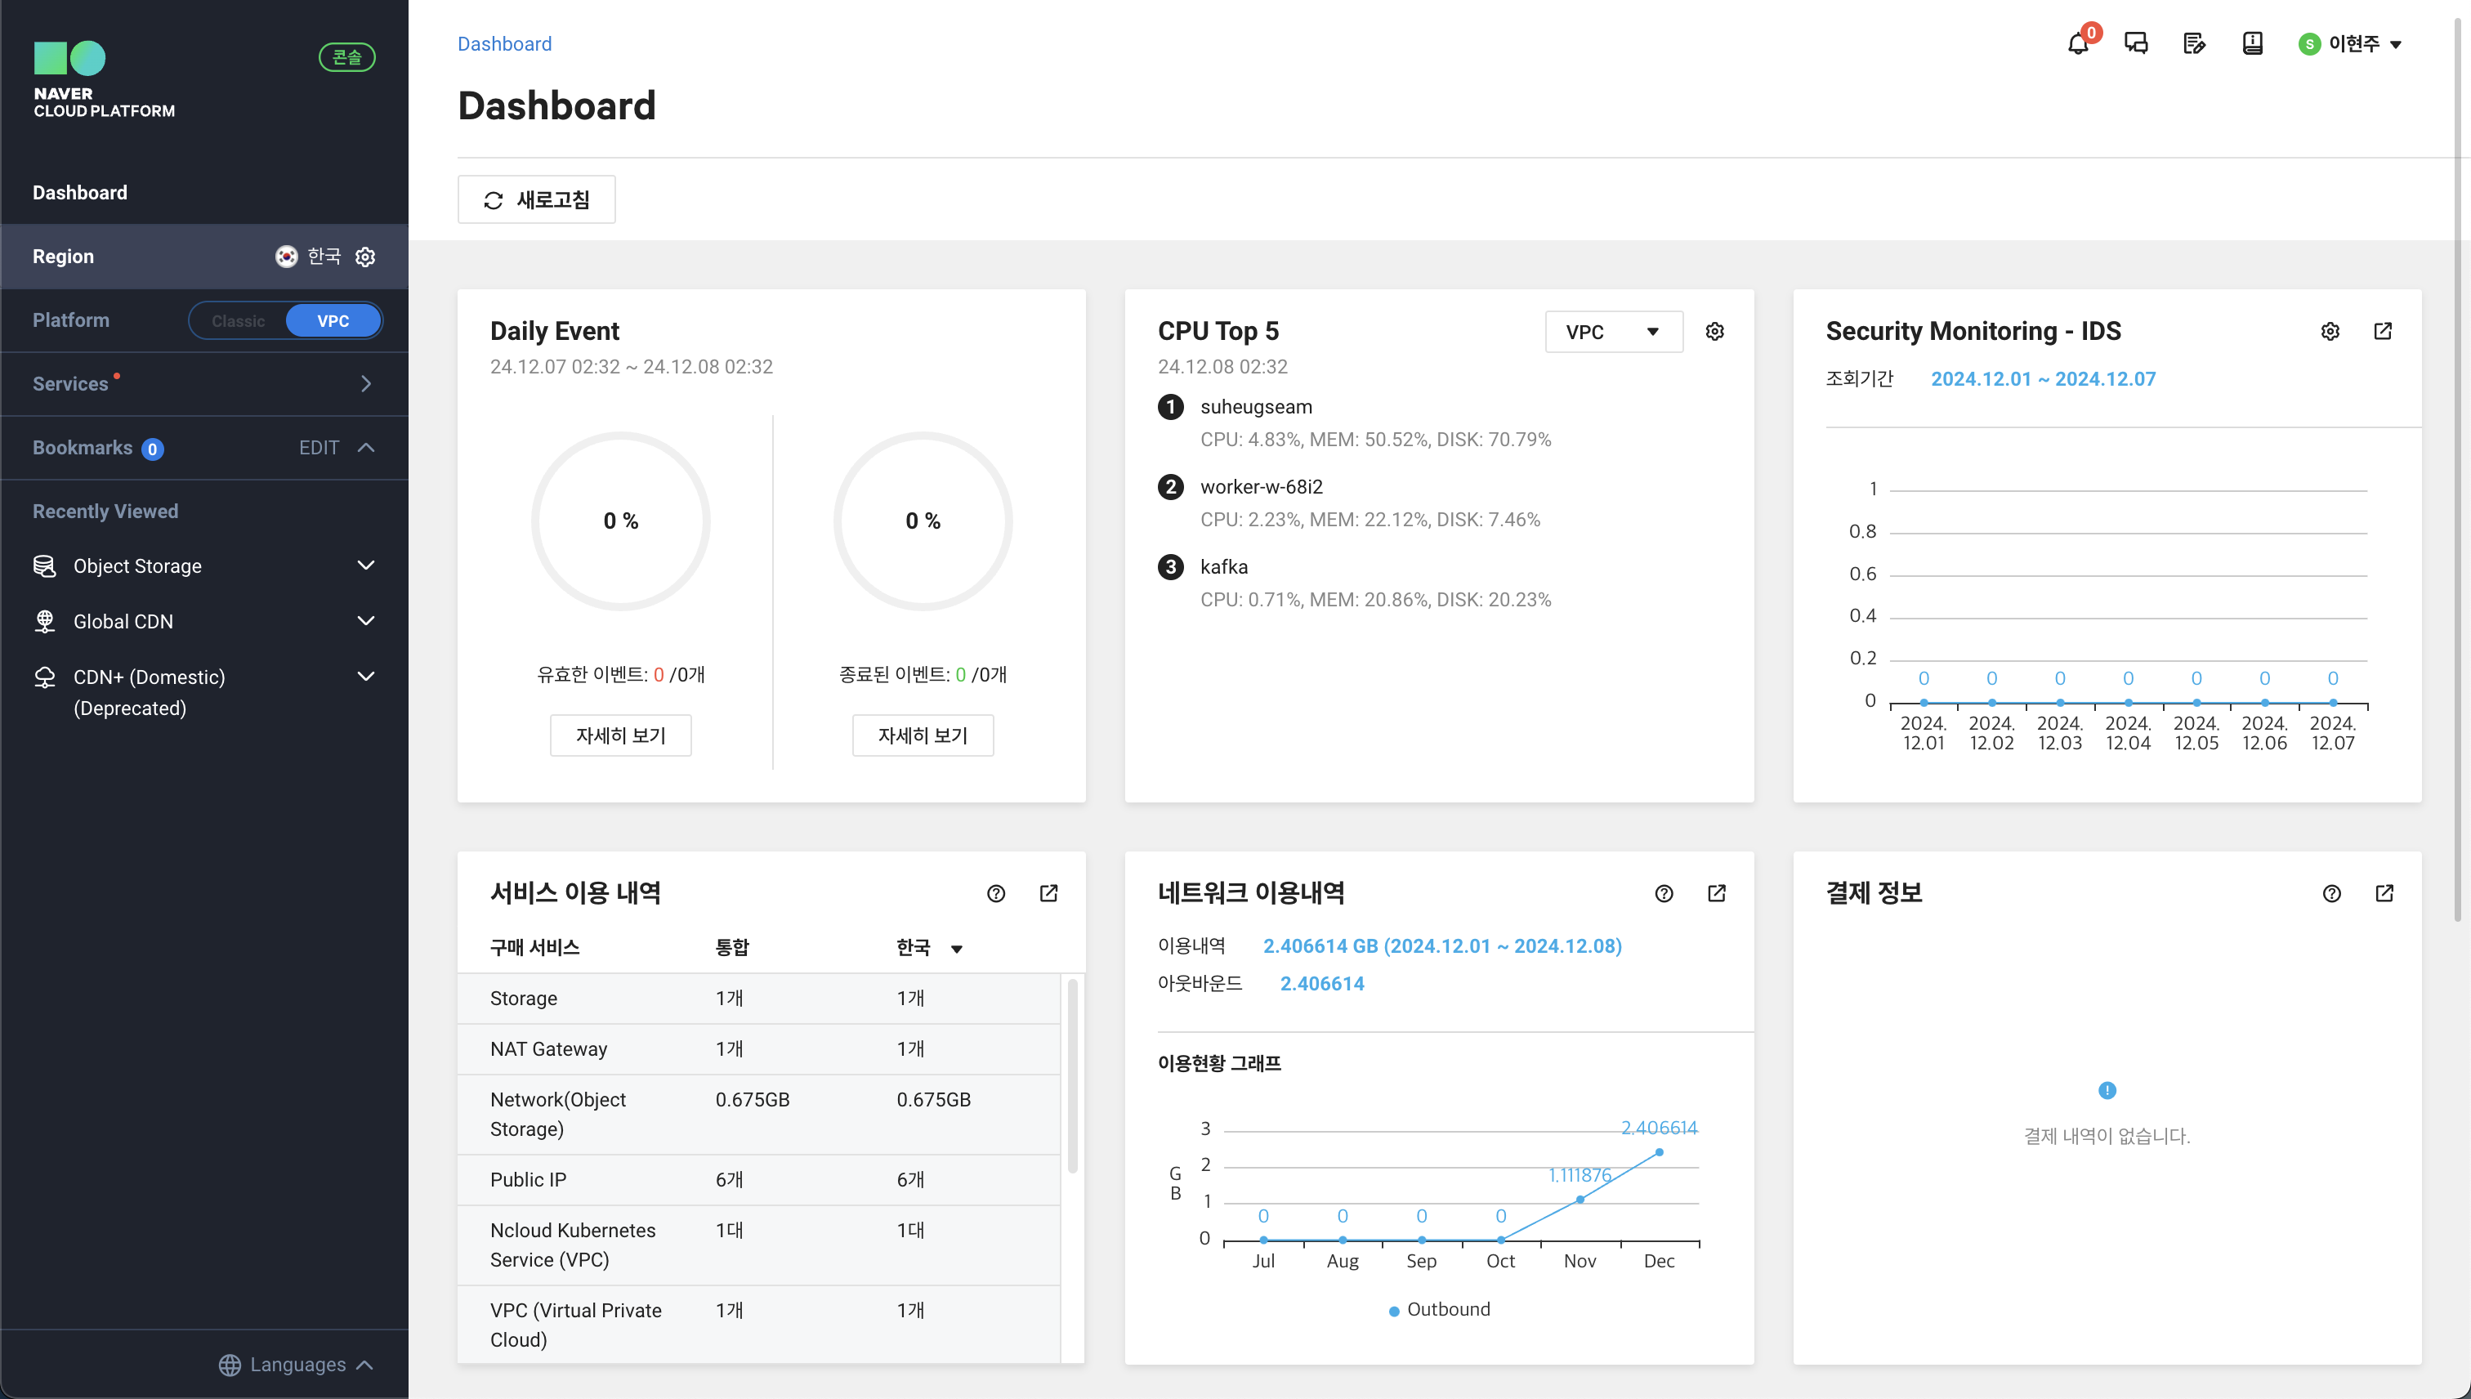Select the VPC platform option
This screenshot has height=1399, width=2471.
(x=333, y=321)
